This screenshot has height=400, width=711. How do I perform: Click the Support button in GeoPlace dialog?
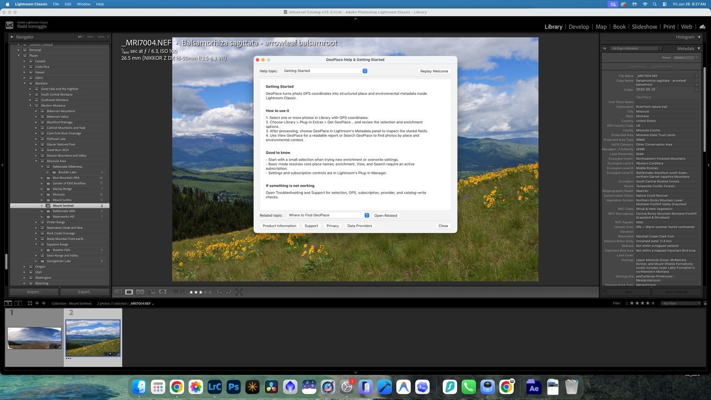[x=311, y=226]
